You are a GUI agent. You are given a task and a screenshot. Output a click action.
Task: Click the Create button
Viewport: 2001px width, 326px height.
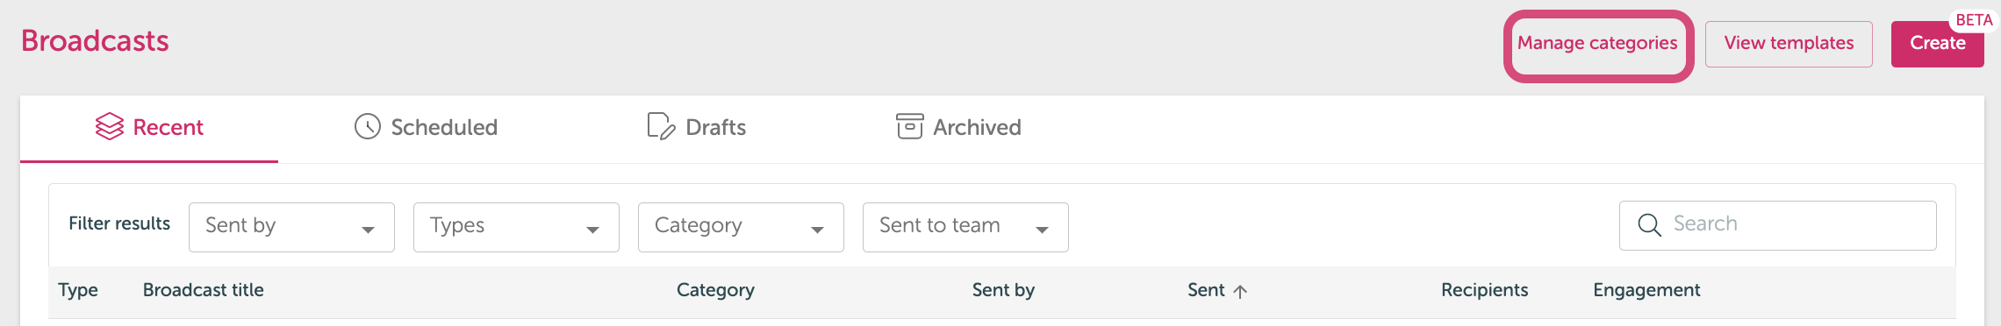click(1938, 44)
